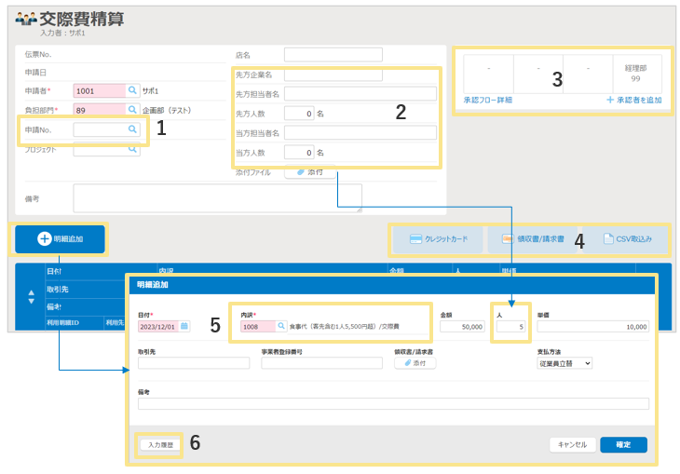This screenshot has height=474, width=680.
Task: Open lookup for 申請No. field
Action: tap(132, 130)
